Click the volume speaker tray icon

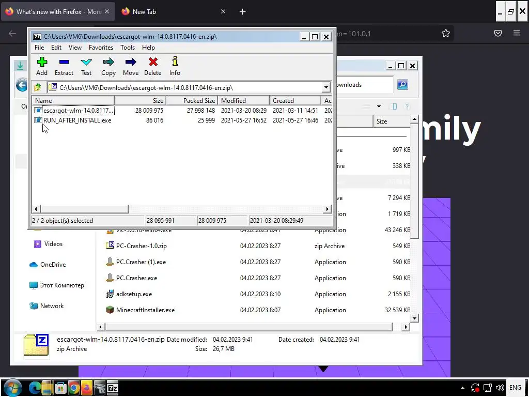point(500,388)
